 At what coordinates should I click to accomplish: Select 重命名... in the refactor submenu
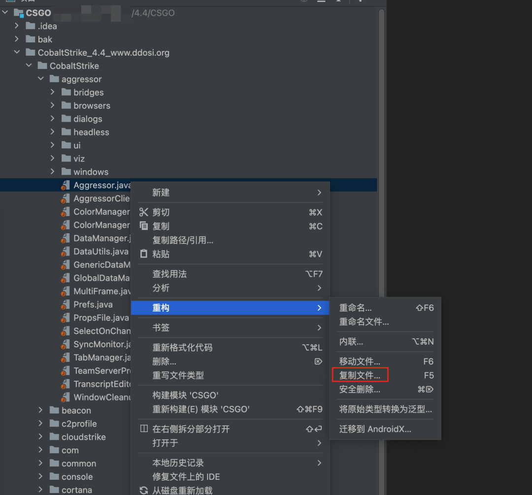pos(385,308)
